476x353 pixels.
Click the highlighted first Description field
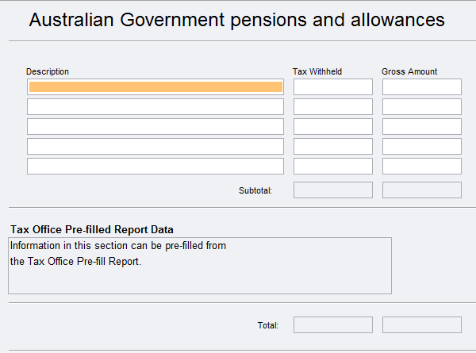(x=155, y=87)
